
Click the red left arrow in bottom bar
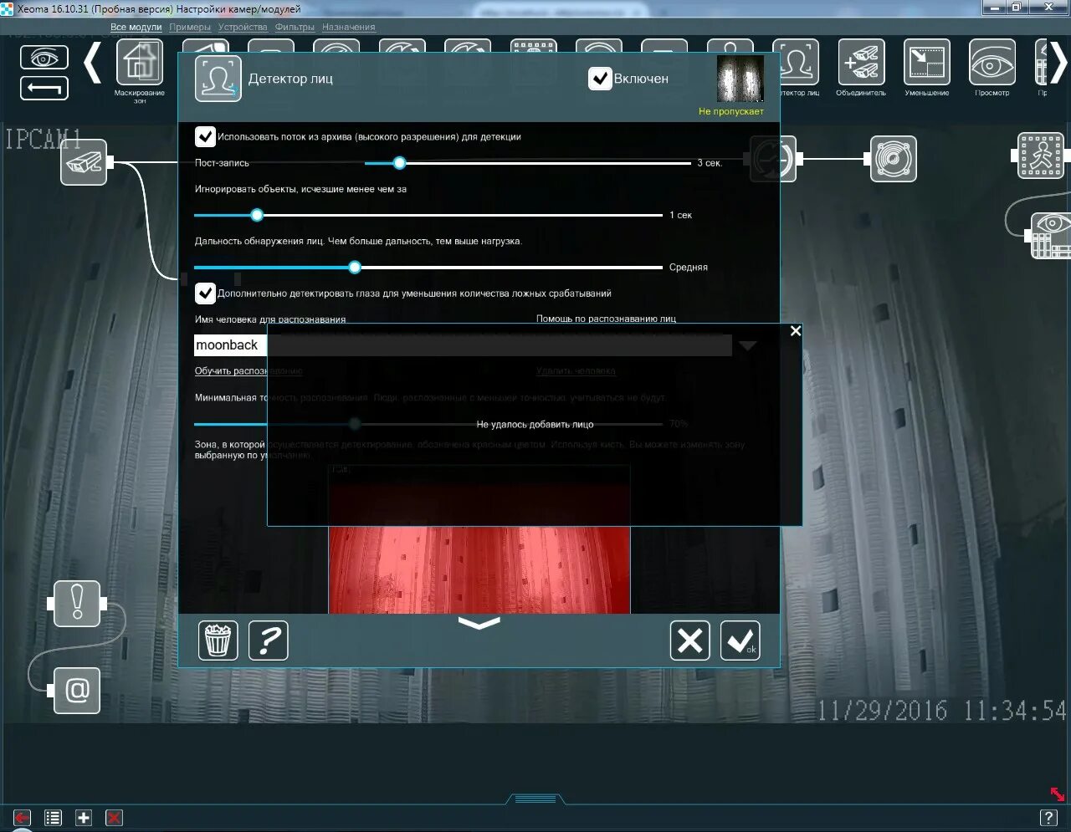pyautogui.click(x=22, y=818)
